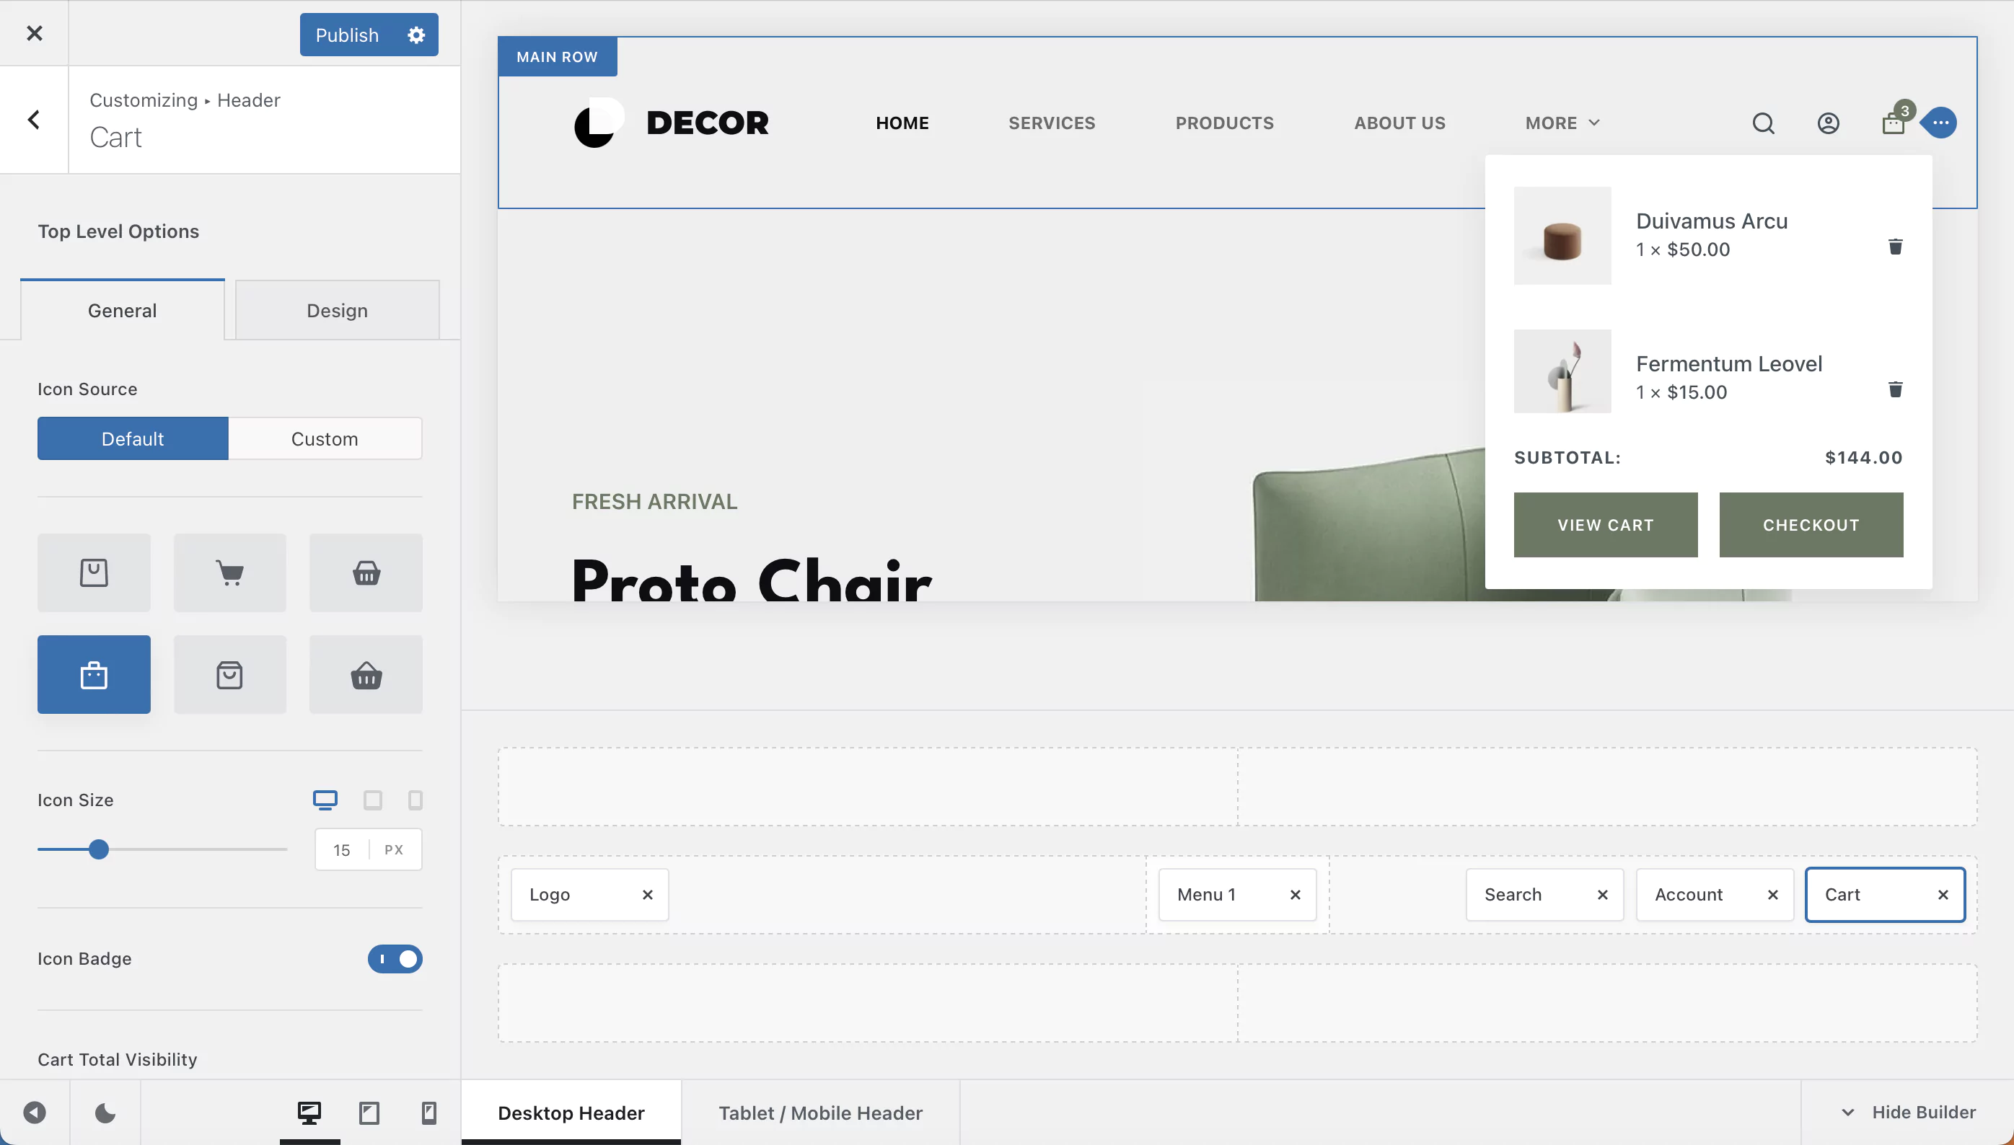The image size is (2014, 1145).
Task: Click the Icon Size slider handle
Action: 98,849
